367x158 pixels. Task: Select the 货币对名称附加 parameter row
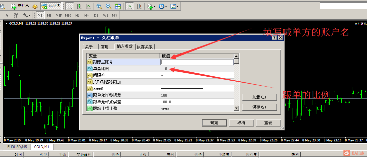pos(160,82)
